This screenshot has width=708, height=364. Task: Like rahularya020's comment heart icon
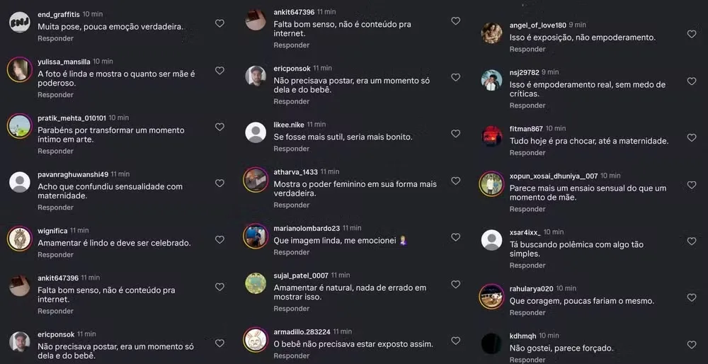[692, 297]
